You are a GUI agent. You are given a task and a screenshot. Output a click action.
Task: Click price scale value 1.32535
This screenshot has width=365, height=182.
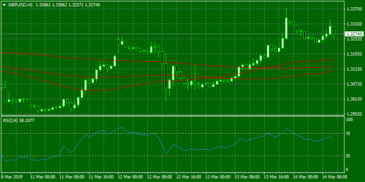click(x=354, y=39)
